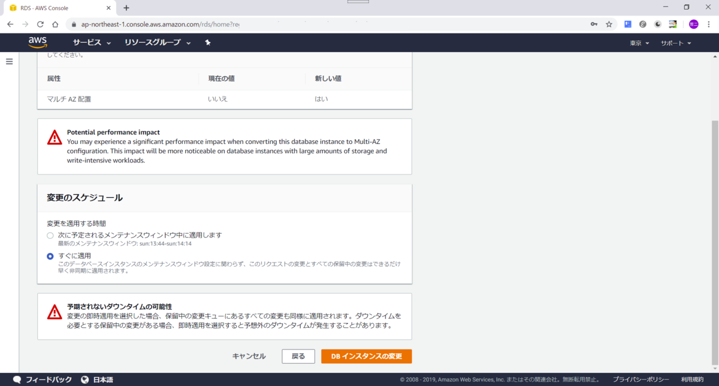
Task: Click the DB インスタンスの変更 button
Action: click(367, 356)
